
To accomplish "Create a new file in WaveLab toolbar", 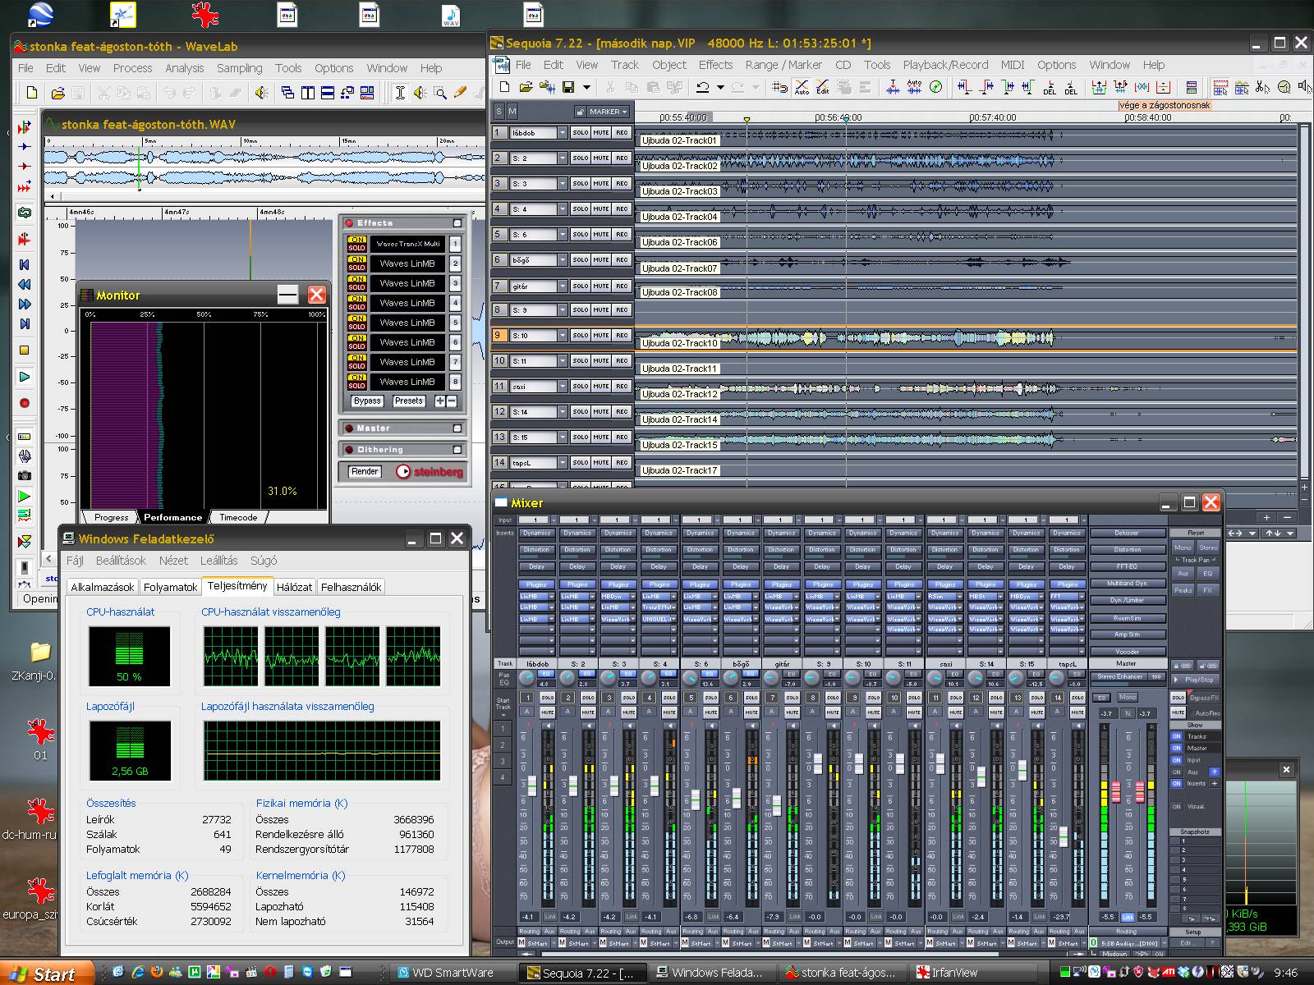I will coord(32,93).
